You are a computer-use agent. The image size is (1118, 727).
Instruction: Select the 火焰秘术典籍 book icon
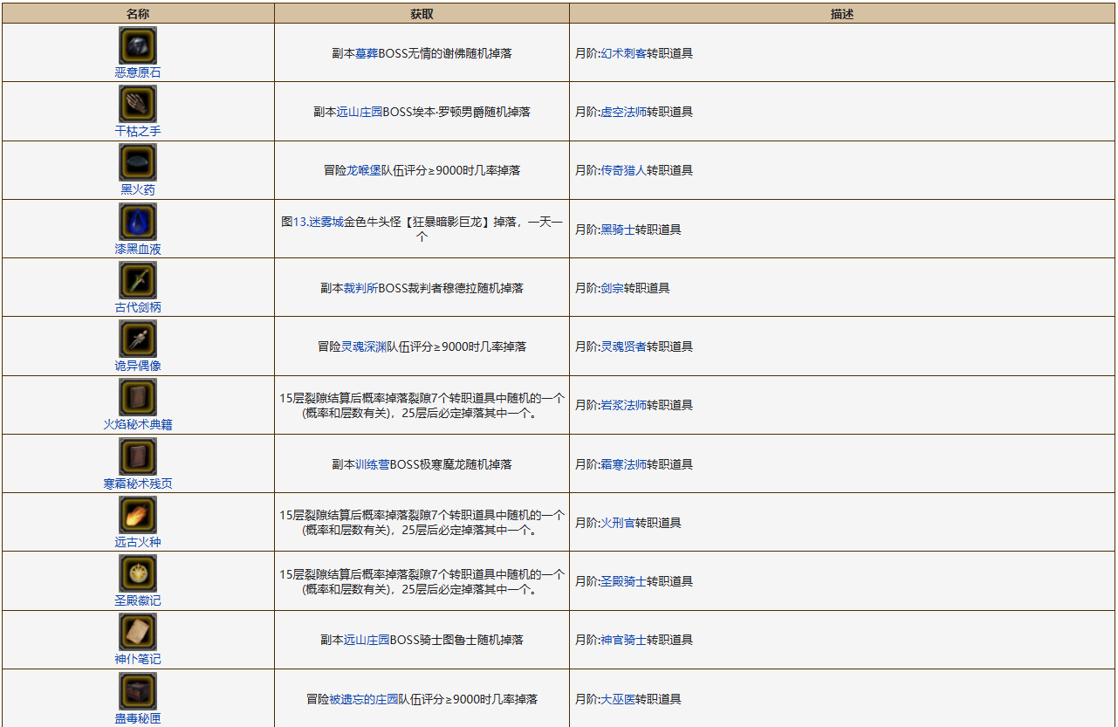(x=138, y=397)
